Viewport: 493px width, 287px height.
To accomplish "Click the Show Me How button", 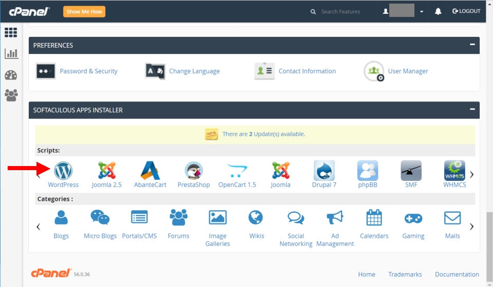I will point(84,12).
